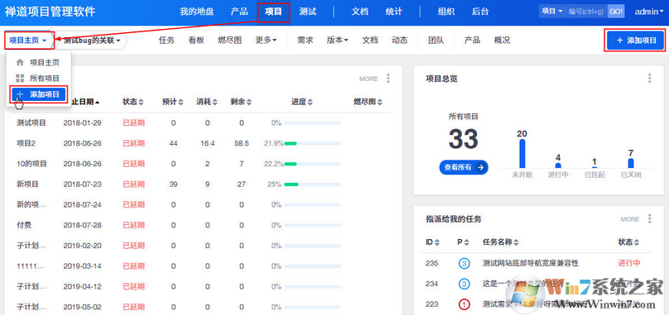This screenshot has width=669, height=316.
Task: Open the 文档 item in the sub-menu
Action: click(x=370, y=41)
